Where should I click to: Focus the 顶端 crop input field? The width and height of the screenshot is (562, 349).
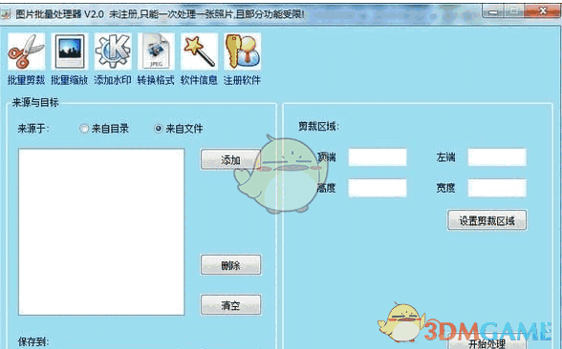tap(378, 157)
